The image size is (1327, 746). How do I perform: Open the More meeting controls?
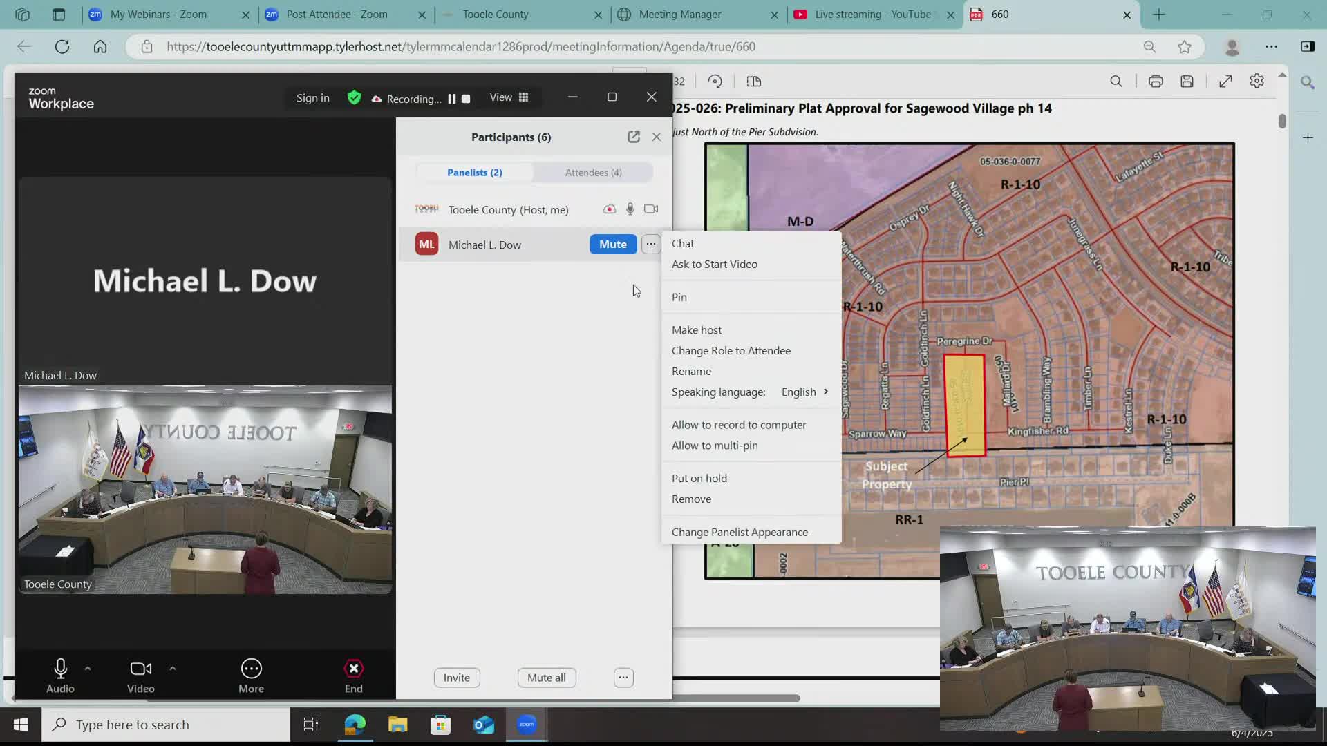[252, 676]
